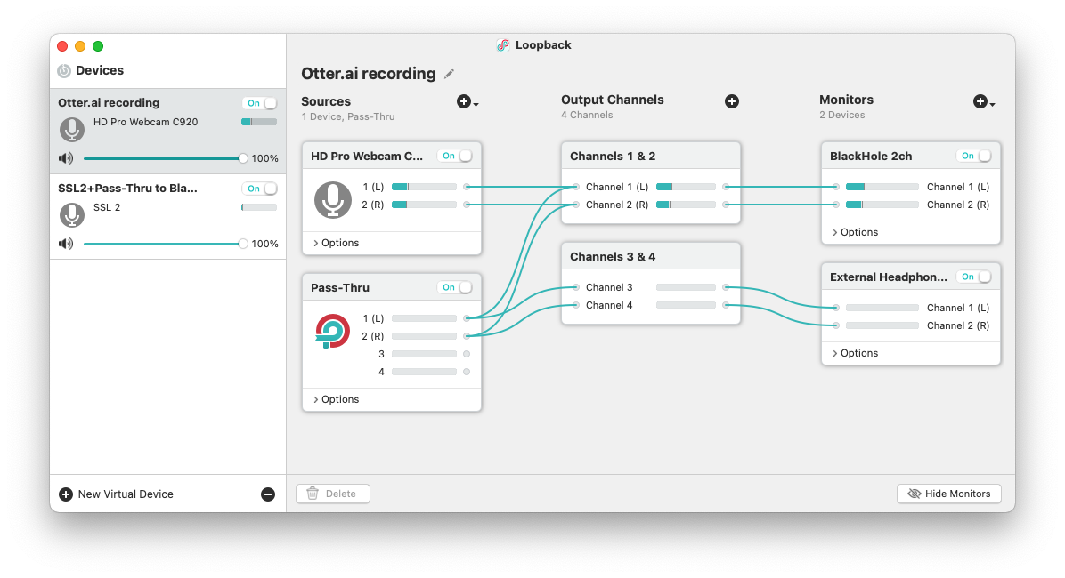Screen dimensions: 1065x578
Task: Click the Hide Monitors button
Action: coord(949,494)
